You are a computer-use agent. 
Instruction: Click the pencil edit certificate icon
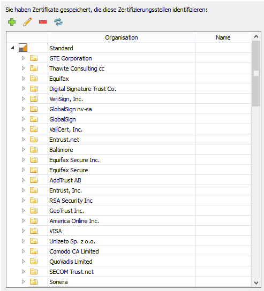tap(27, 22)
